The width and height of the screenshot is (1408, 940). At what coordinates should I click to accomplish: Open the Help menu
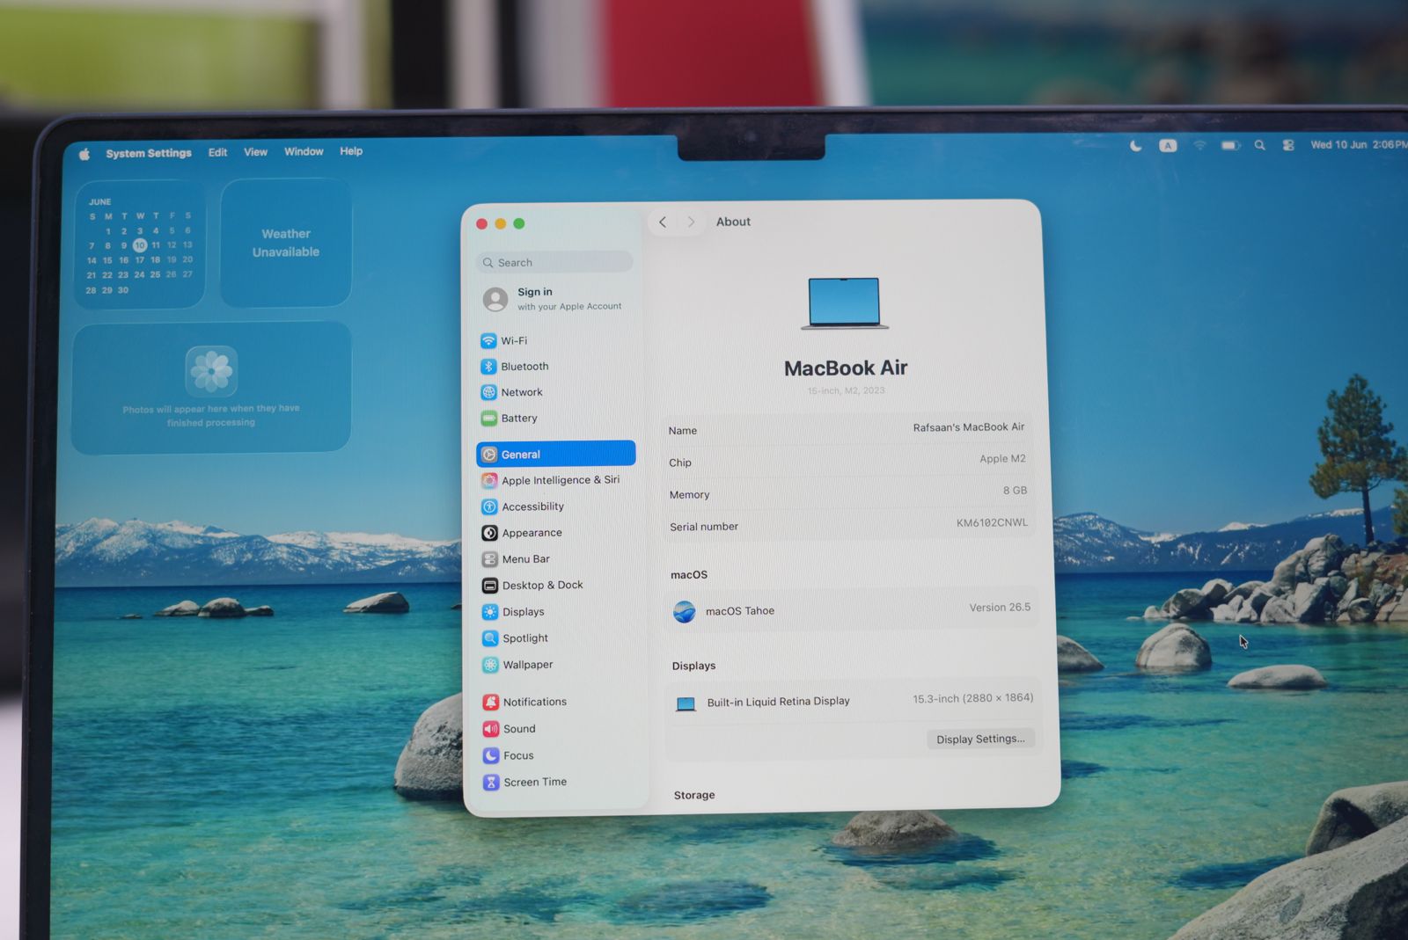[x=351, y=151]
